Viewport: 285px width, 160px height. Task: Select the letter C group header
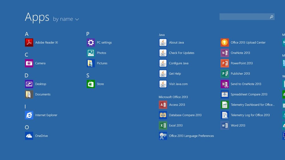click(x=27, y=55)
